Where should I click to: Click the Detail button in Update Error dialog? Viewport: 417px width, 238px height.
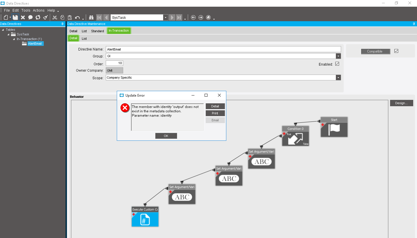tap(215, 106)
